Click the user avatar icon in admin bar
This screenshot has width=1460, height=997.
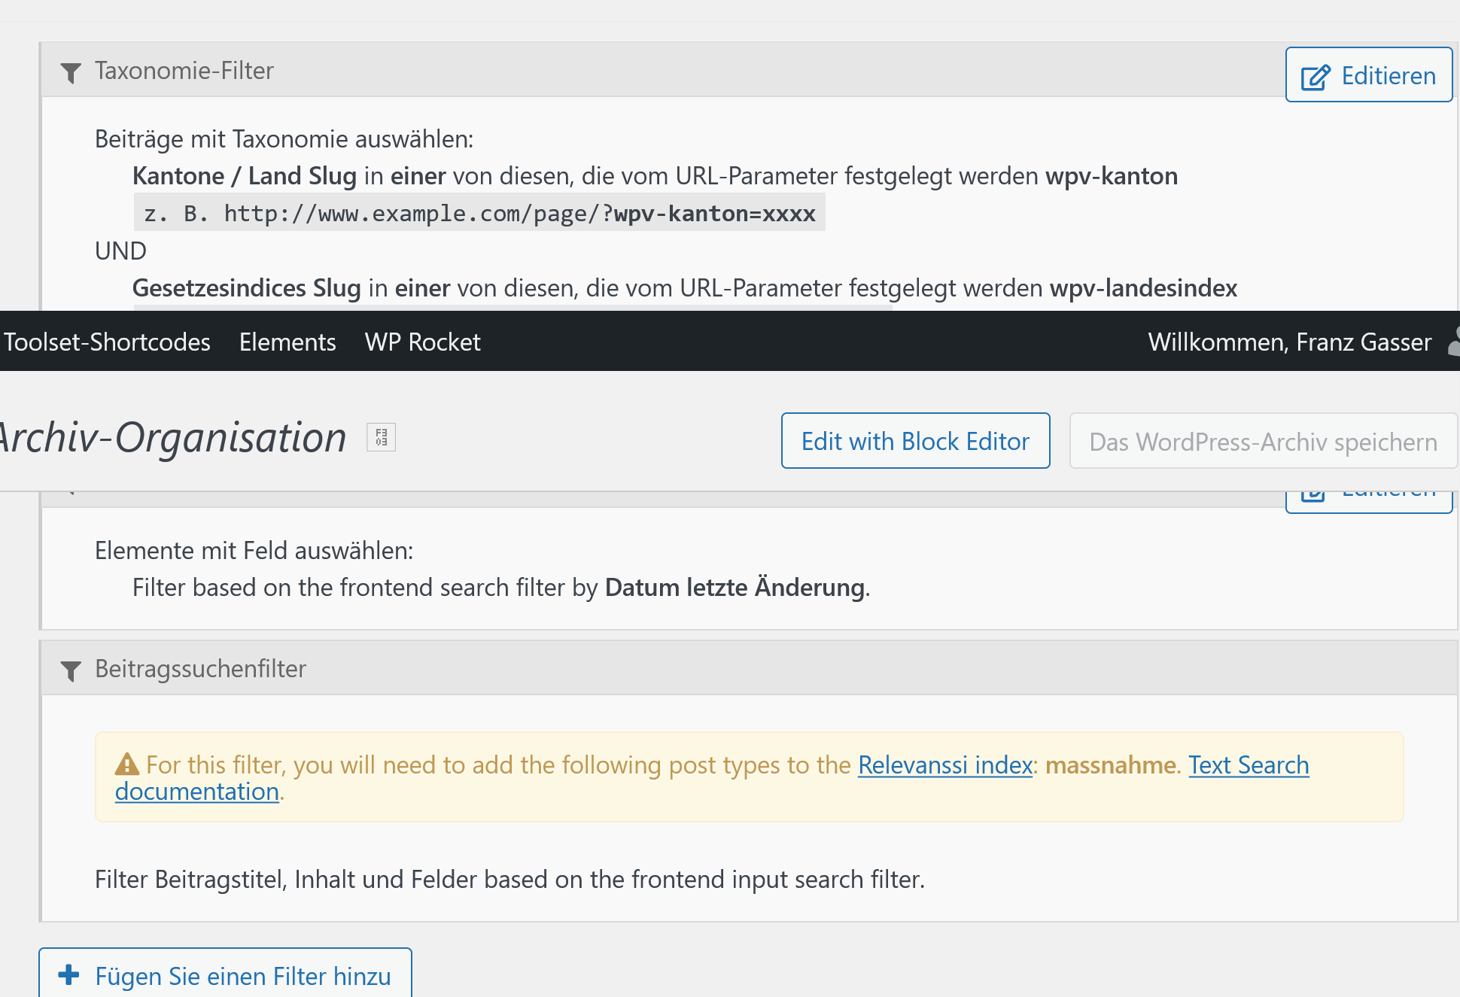[1454, 342]
